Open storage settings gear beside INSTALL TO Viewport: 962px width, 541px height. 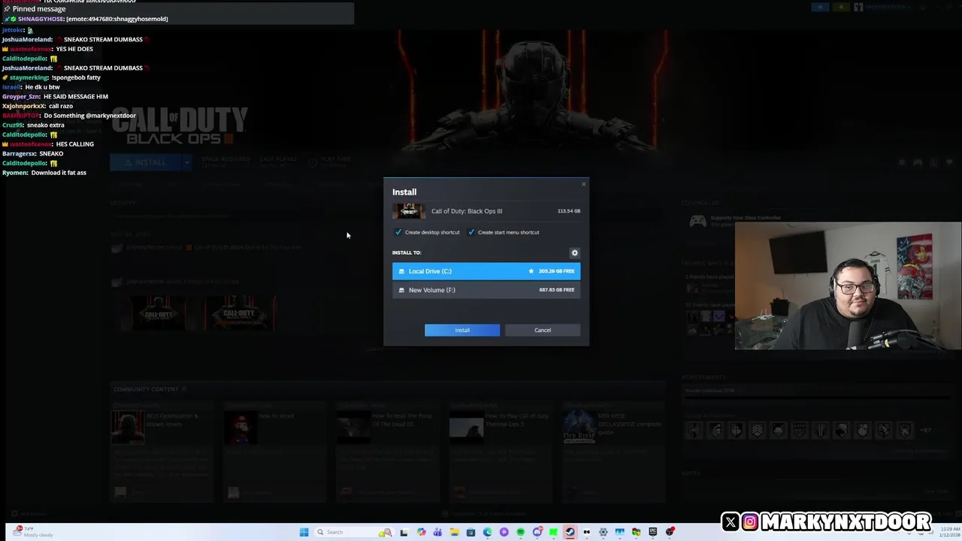[575, 253]
